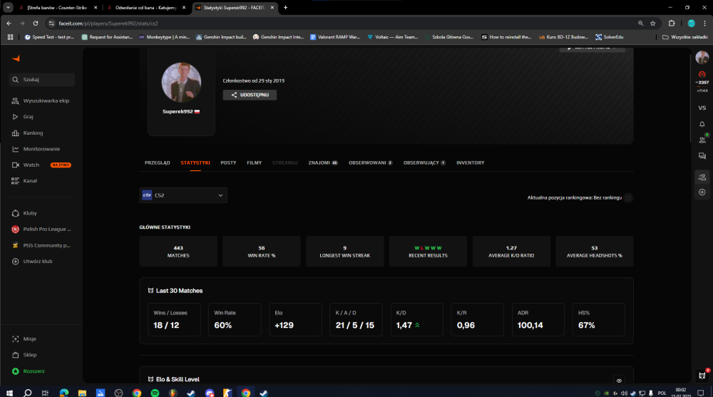Open chat messages icon in right rail
713x397 pixels.
702,156
